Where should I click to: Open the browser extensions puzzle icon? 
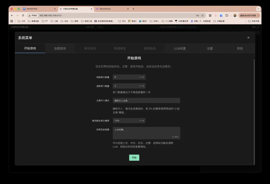tap(227, 15)
